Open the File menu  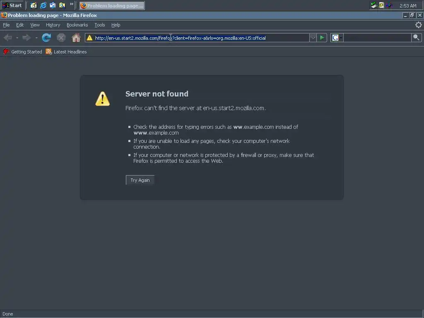[6, 25]
